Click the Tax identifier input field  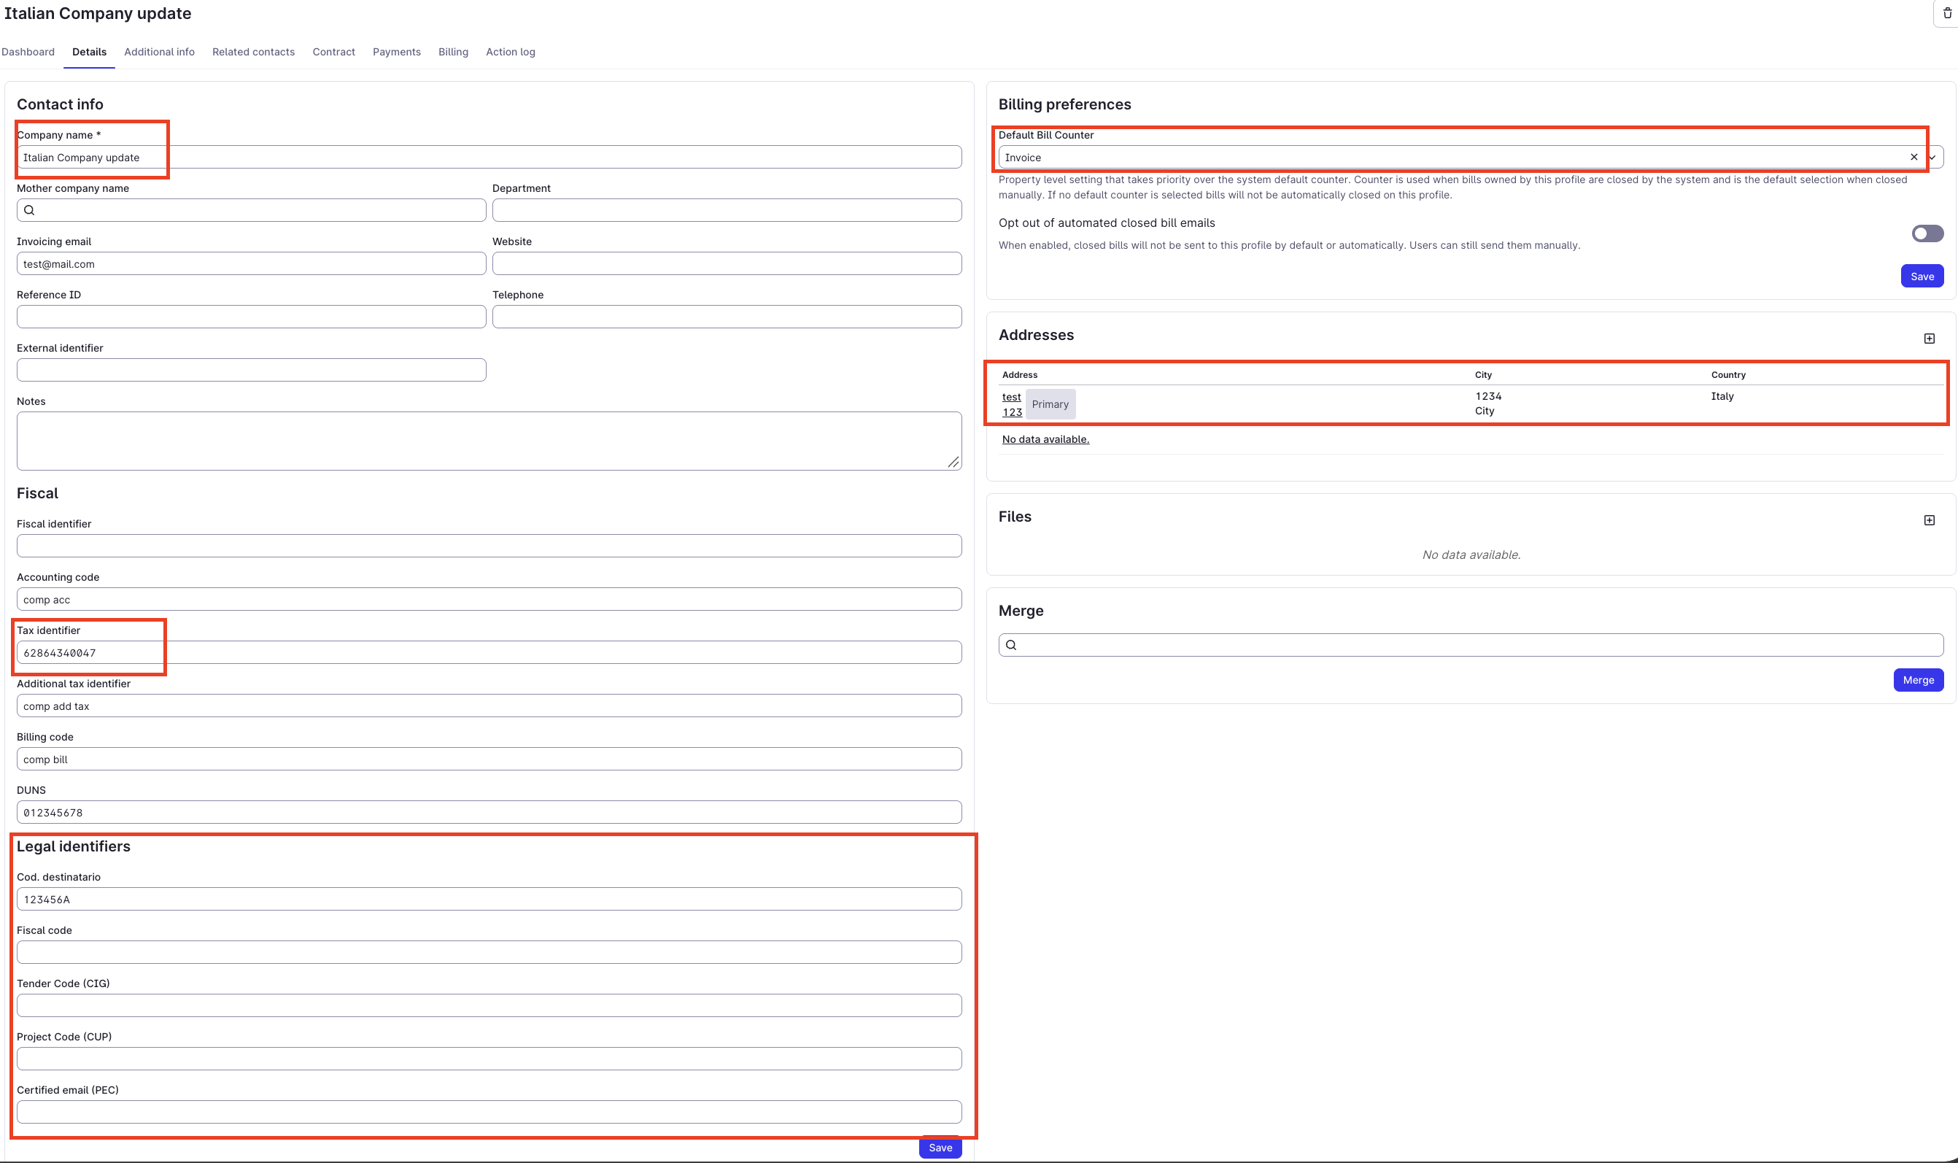pyautogui.click(x=489, y=652)
